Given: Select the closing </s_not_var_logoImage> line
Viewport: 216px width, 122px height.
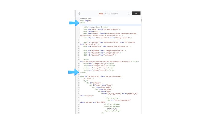Looking at the screenshot, I should point(112,111).
